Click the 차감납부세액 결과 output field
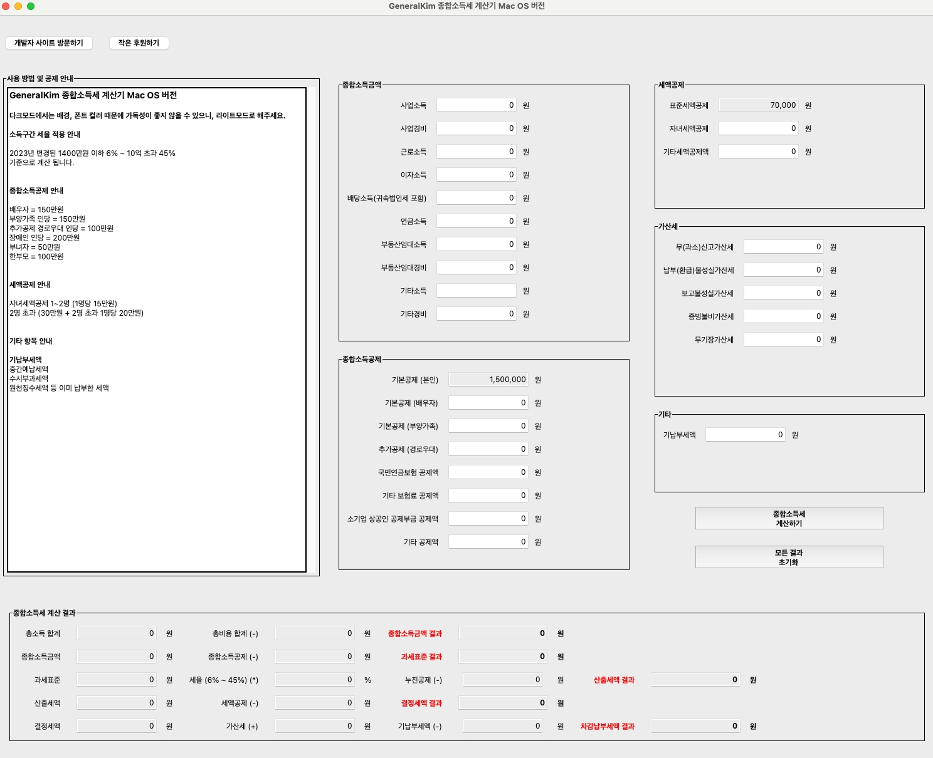Image resolution: width=933 pixels, height=758 pixels. (x=696, y=726)
